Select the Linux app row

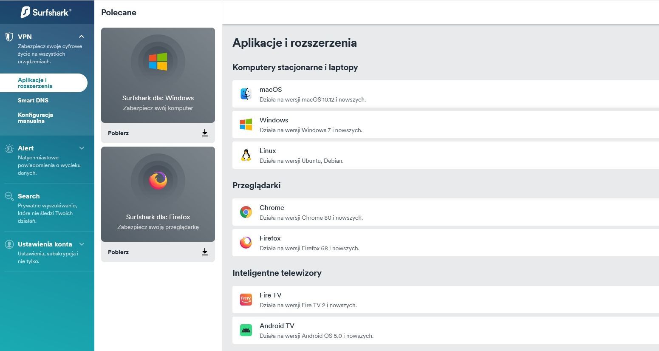click(x=446, y=155)
